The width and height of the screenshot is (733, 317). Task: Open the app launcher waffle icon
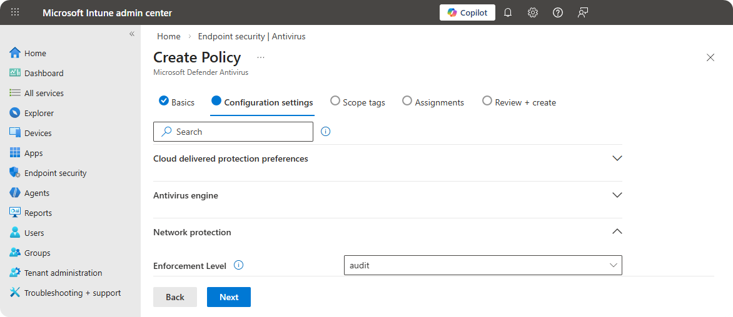15,12
